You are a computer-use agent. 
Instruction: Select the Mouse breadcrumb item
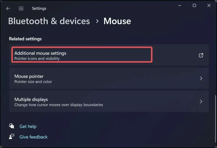click(x=117, y=21)
